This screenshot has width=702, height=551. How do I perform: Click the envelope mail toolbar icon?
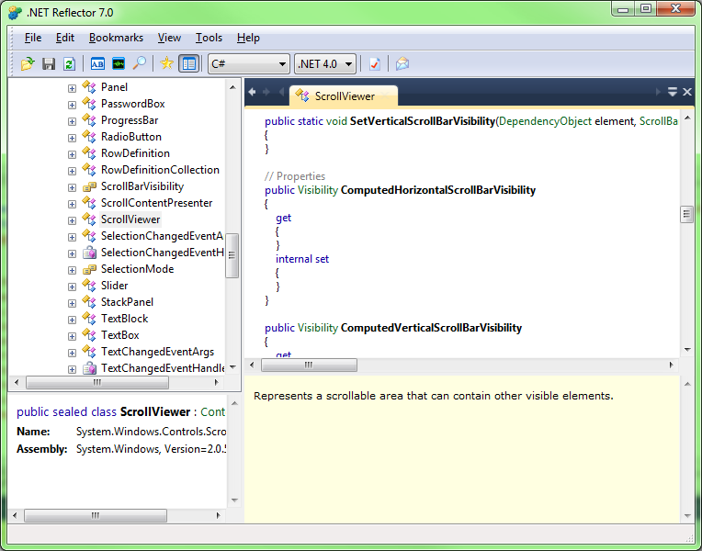click(402, 63)
